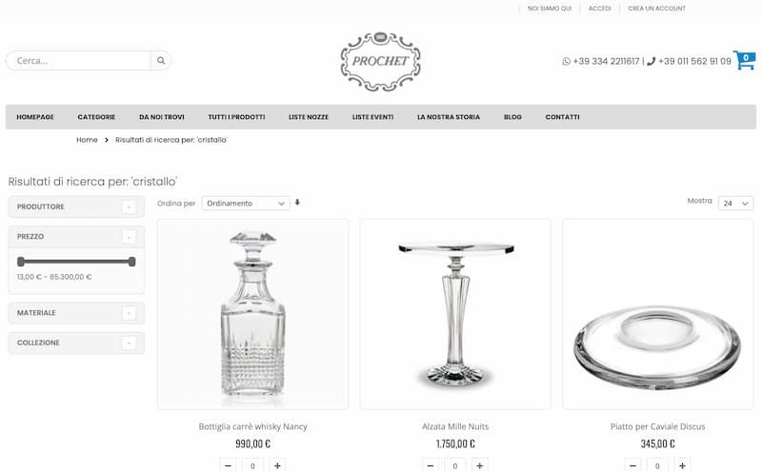Decrease quantity for Alzata Mille Nuits
The height and width of the screenshot is (471, 762).
431,465
